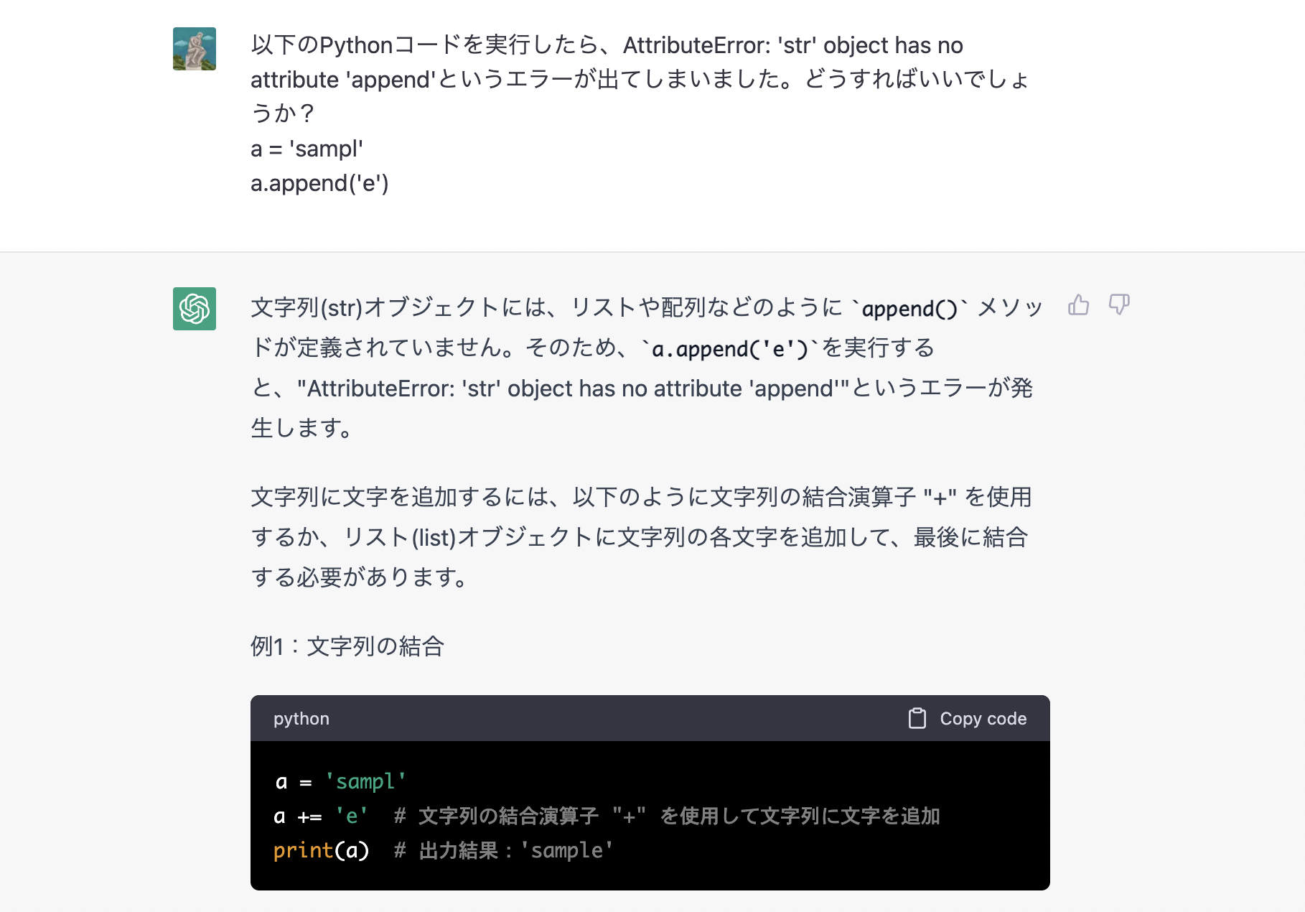Viewport: 1305px width, 912px height.
Task: Click the thumbs up feedback icon
Action: click(1078, 305)
